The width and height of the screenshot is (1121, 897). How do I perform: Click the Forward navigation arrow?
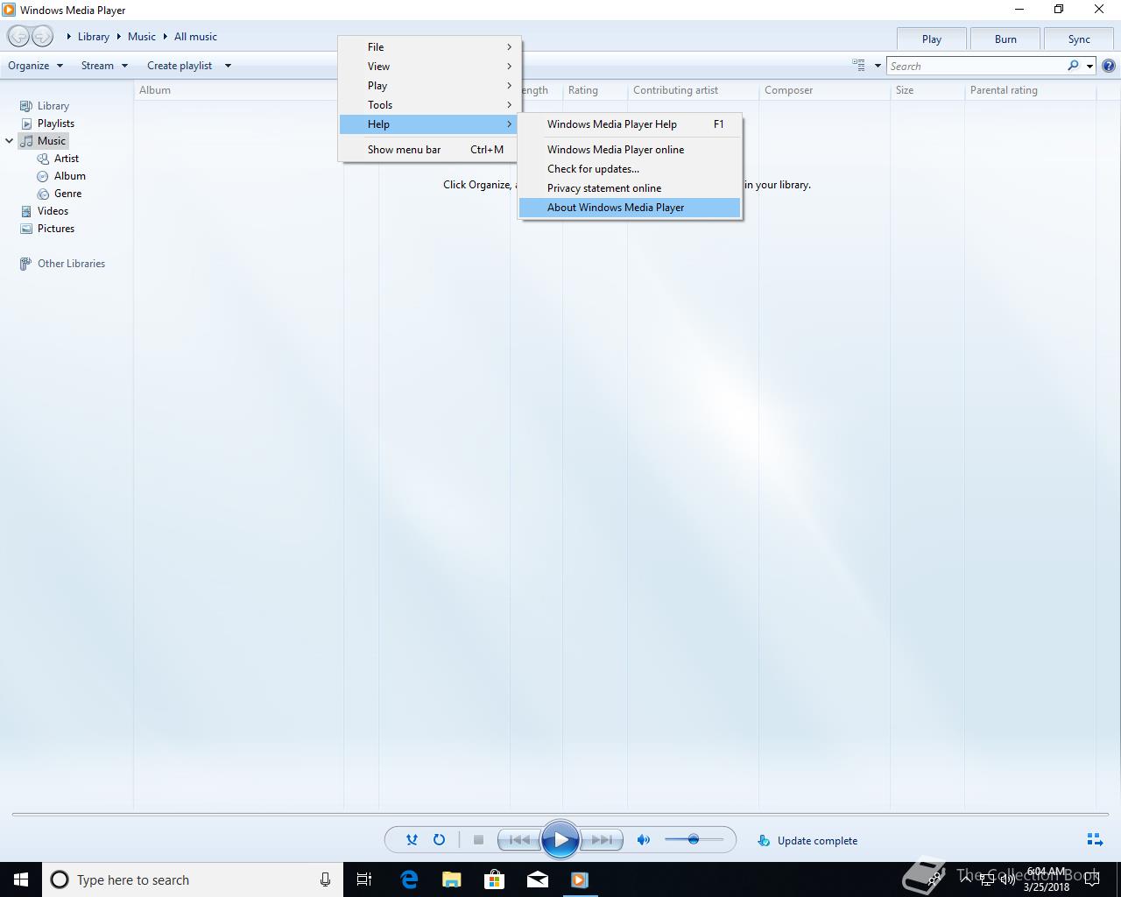point(42,37)
